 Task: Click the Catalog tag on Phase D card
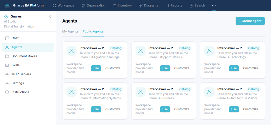pos(254,48)
